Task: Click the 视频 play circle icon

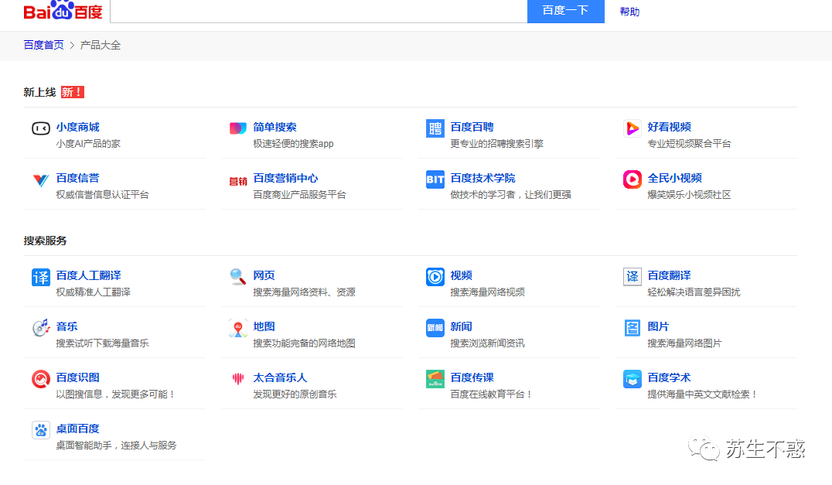Action: (435, 277)
